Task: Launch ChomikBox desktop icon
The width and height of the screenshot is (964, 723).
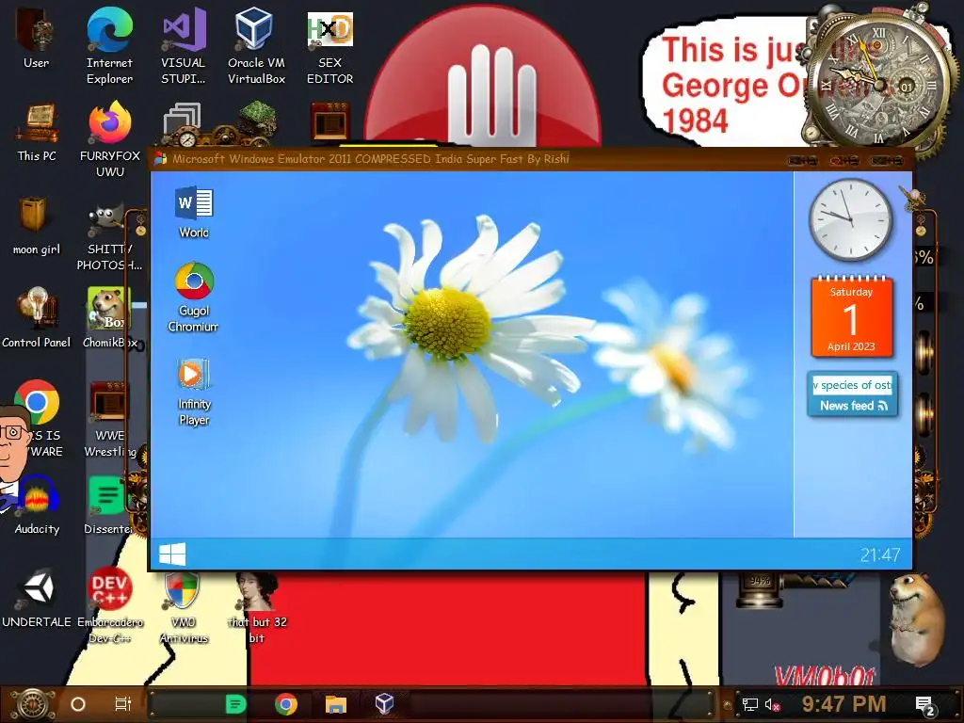Action: click(109, 318)
